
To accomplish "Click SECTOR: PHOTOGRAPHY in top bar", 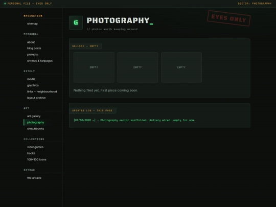I will tap(255, 4).
